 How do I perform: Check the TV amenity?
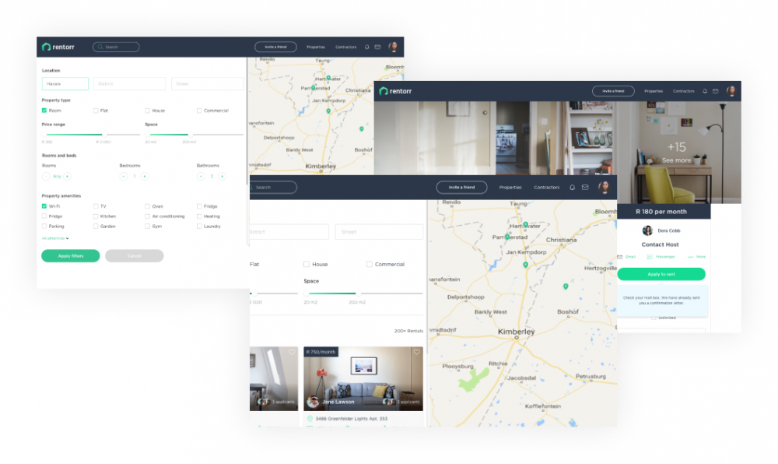96,206
